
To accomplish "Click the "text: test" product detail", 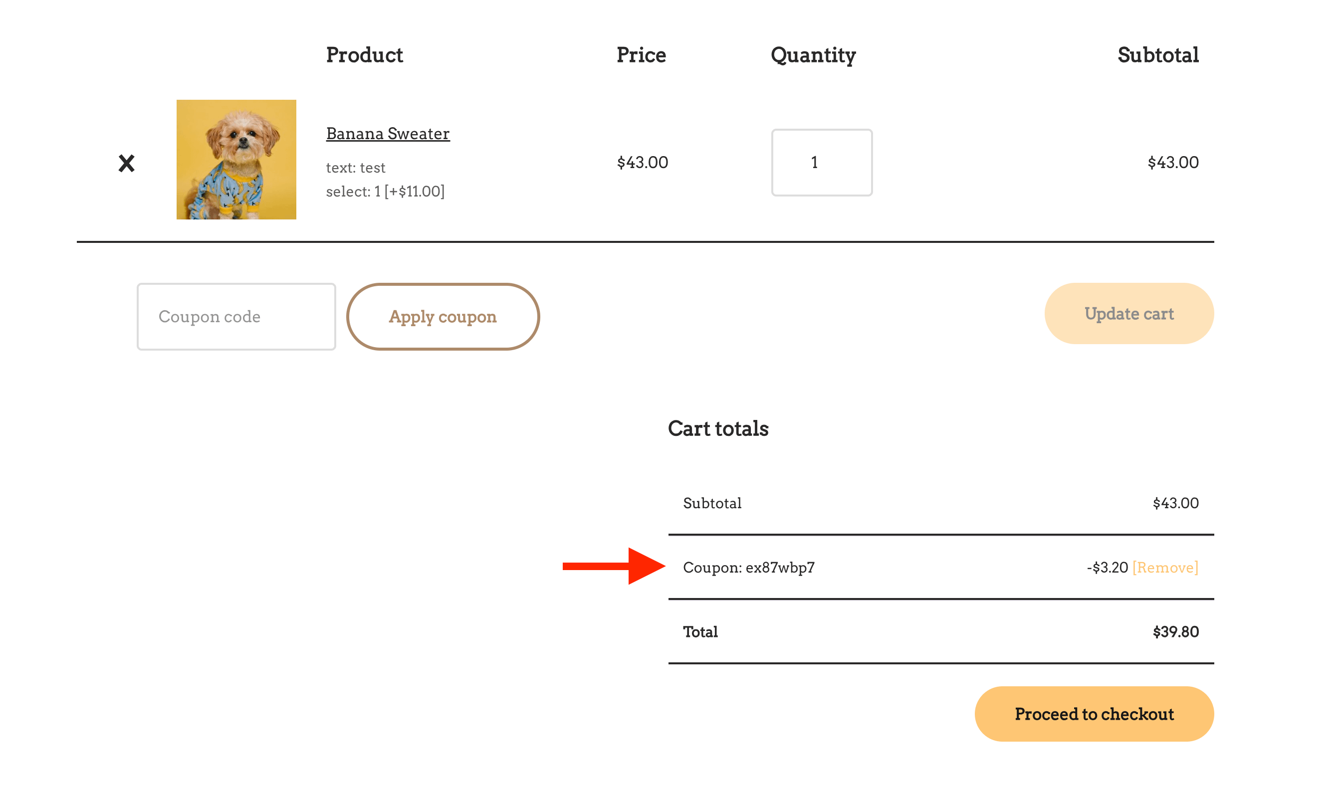I will click(x=355, y=168).
